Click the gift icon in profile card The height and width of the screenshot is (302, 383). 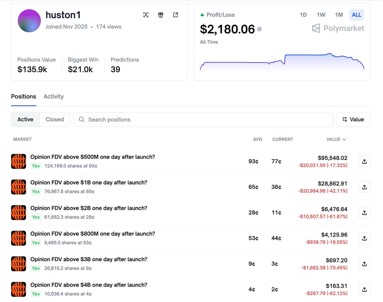(x=161, y=15)
